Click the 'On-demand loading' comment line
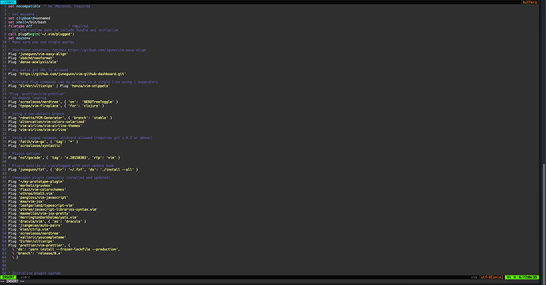This screenshot has width=546, height=285. click(27, 98)
